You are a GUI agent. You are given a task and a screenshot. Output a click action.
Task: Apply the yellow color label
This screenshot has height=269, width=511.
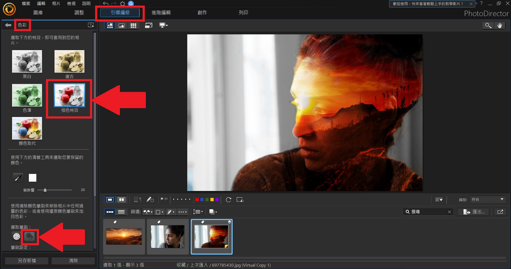[212, 199]
